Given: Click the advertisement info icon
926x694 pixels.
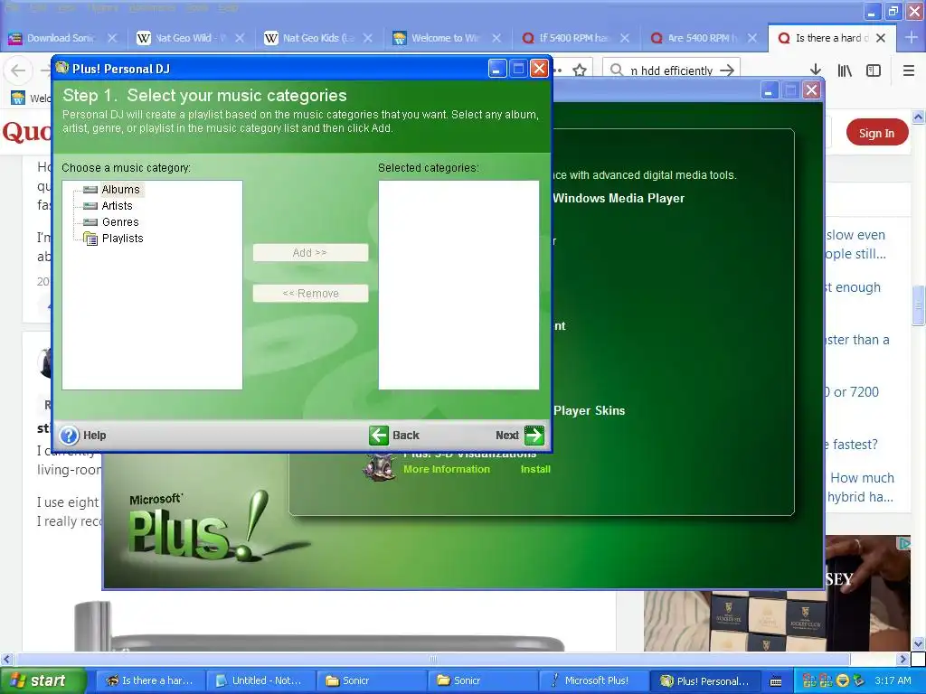Looking at the screenshot, I should click(x=904, y=544).
